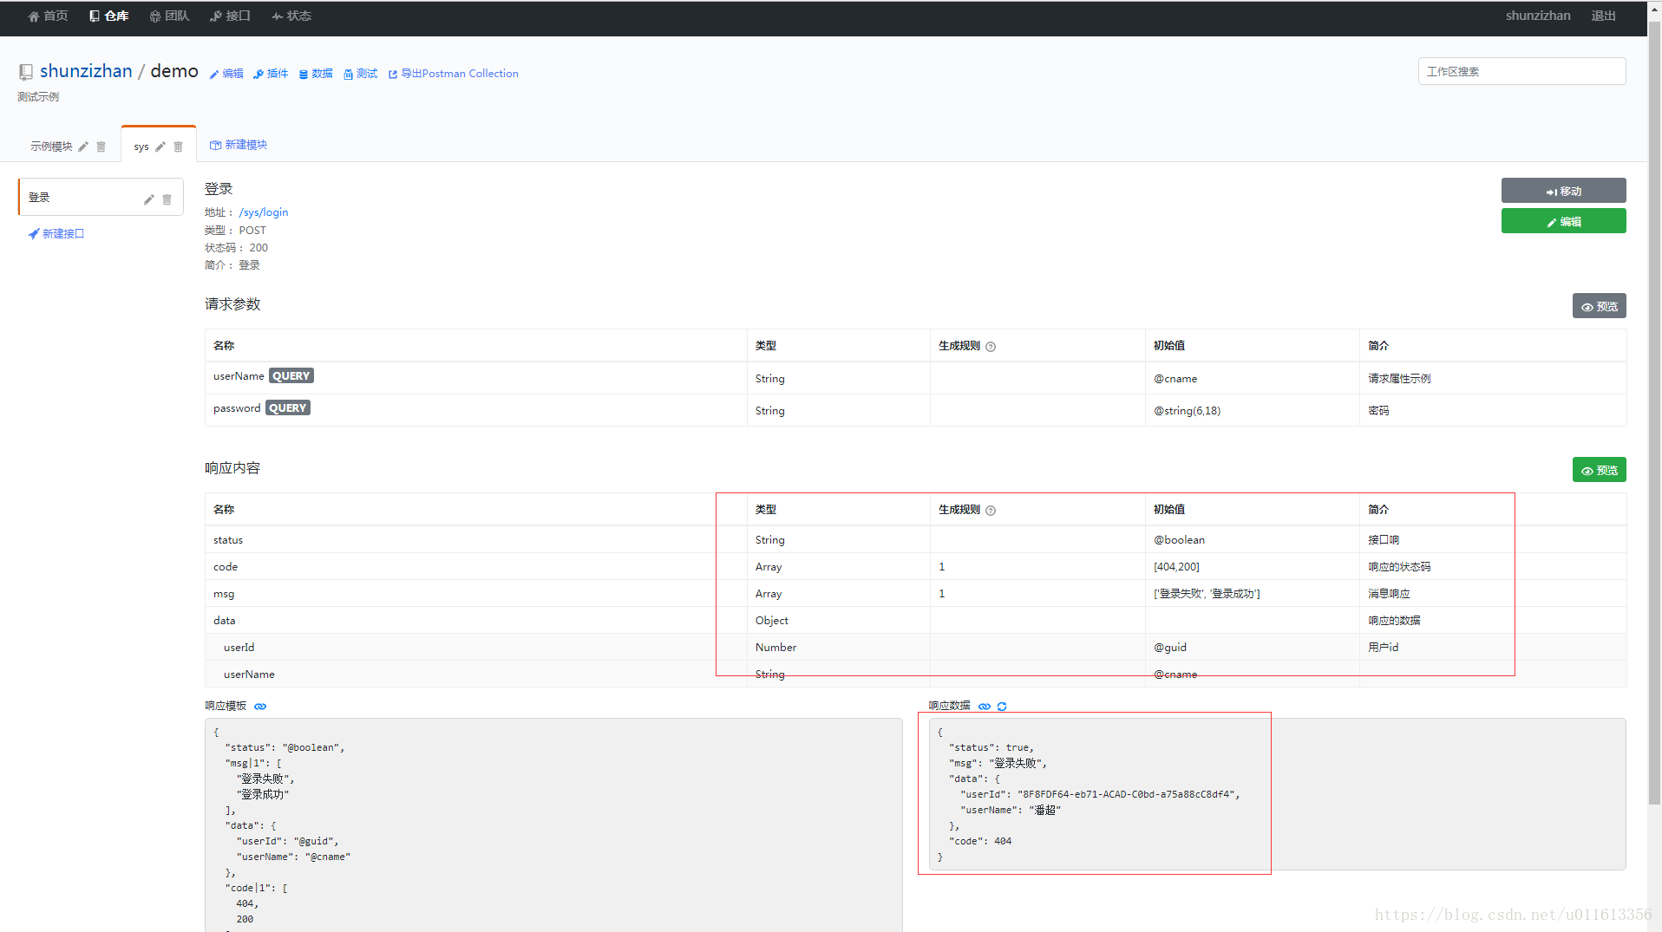Delete the 示例模块 module via trash icon
1662x932 pixels.
point(101,147)
